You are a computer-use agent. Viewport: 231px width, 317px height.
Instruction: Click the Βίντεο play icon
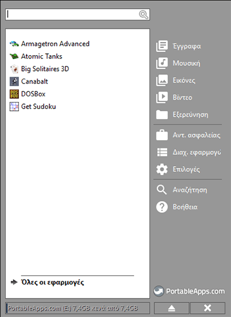[x=162, y=98]
